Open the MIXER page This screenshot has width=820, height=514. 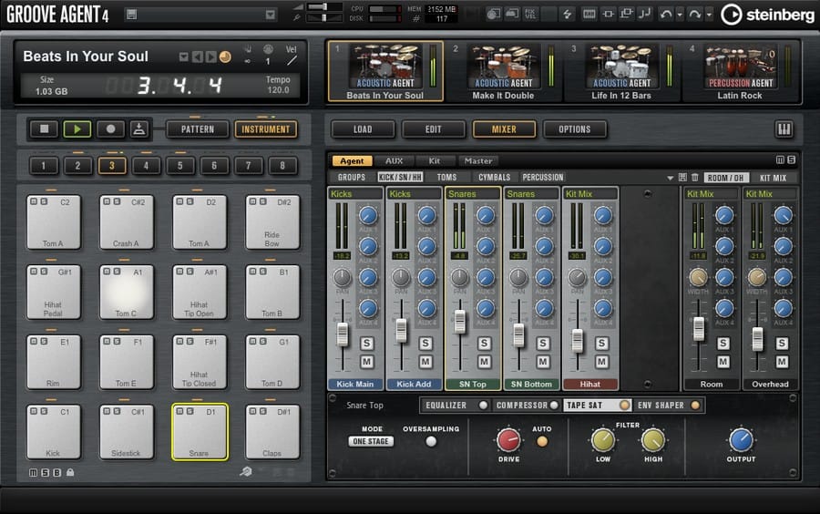[x=504, y=129]
